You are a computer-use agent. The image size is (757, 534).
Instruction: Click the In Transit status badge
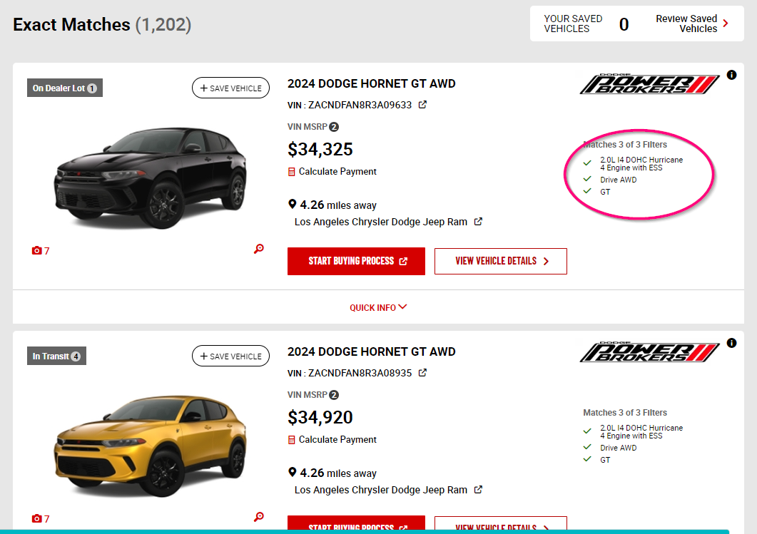pos(56,356)
